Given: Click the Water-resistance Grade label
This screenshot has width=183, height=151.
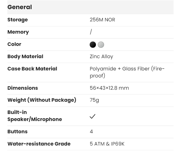Looking at the screenshot, I should [x=39, y=144].
